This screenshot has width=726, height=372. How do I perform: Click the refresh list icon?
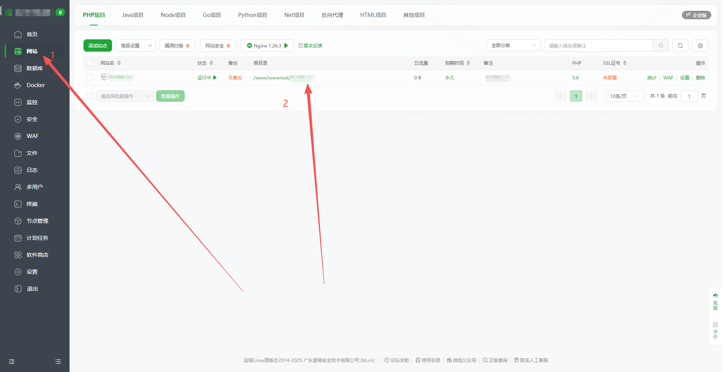680,45
